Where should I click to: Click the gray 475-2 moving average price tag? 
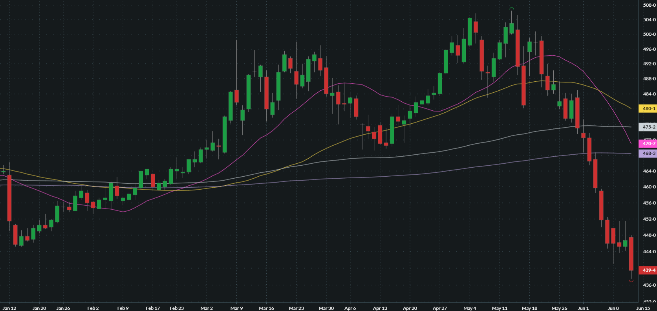[648, 127]
